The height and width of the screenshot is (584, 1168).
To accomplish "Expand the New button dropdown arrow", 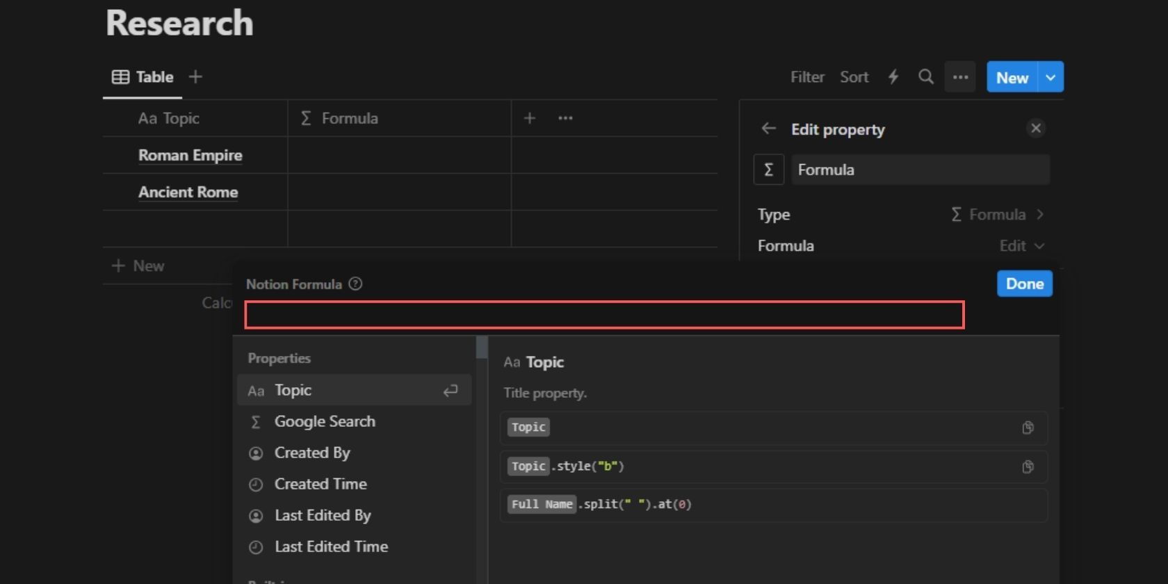I will tap(1051, 77).
